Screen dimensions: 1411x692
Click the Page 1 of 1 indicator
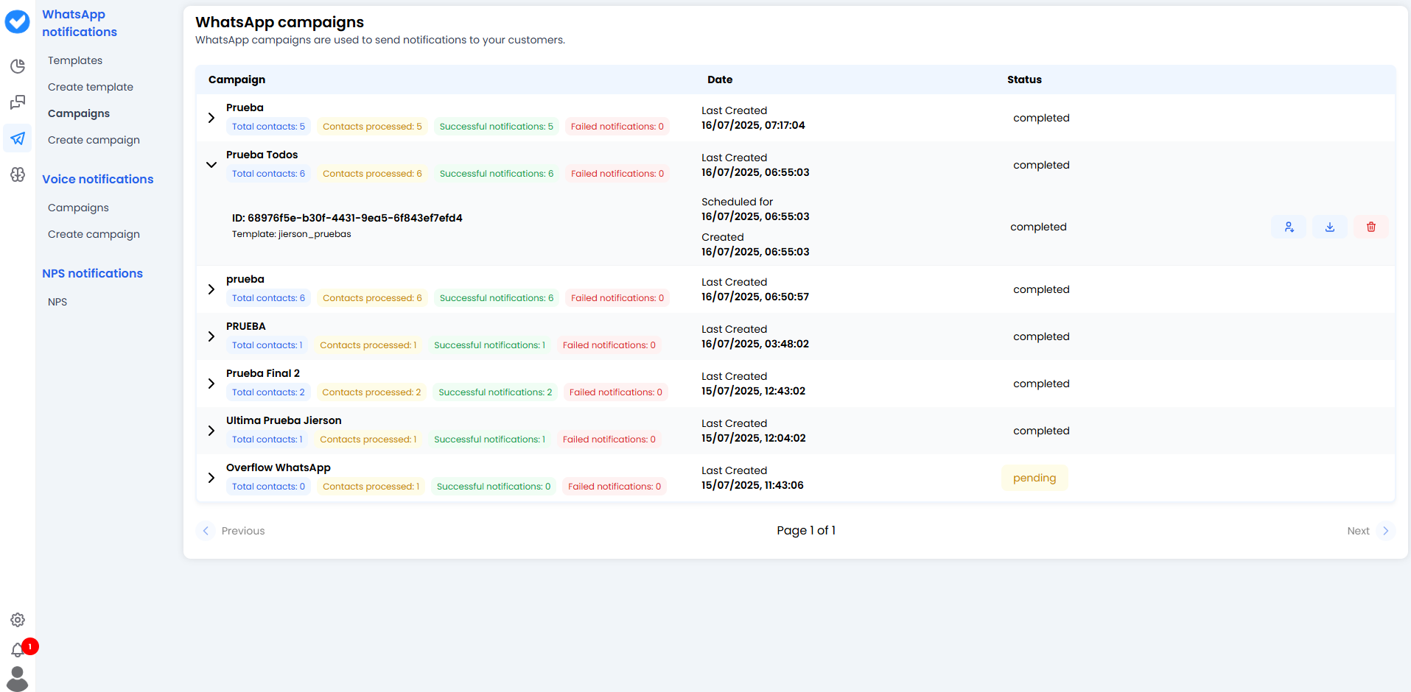pyautogui.click(x=806, y=531)
